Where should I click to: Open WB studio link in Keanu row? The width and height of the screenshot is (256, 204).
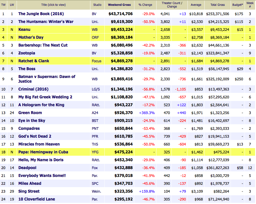click(x=95, y=29)
